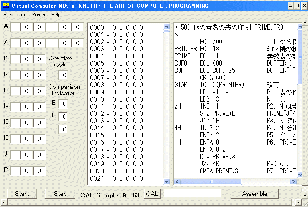The image size is (308, 207).
Task: Click source code horizontal scroll right arrow
Action: coord(293,181)
